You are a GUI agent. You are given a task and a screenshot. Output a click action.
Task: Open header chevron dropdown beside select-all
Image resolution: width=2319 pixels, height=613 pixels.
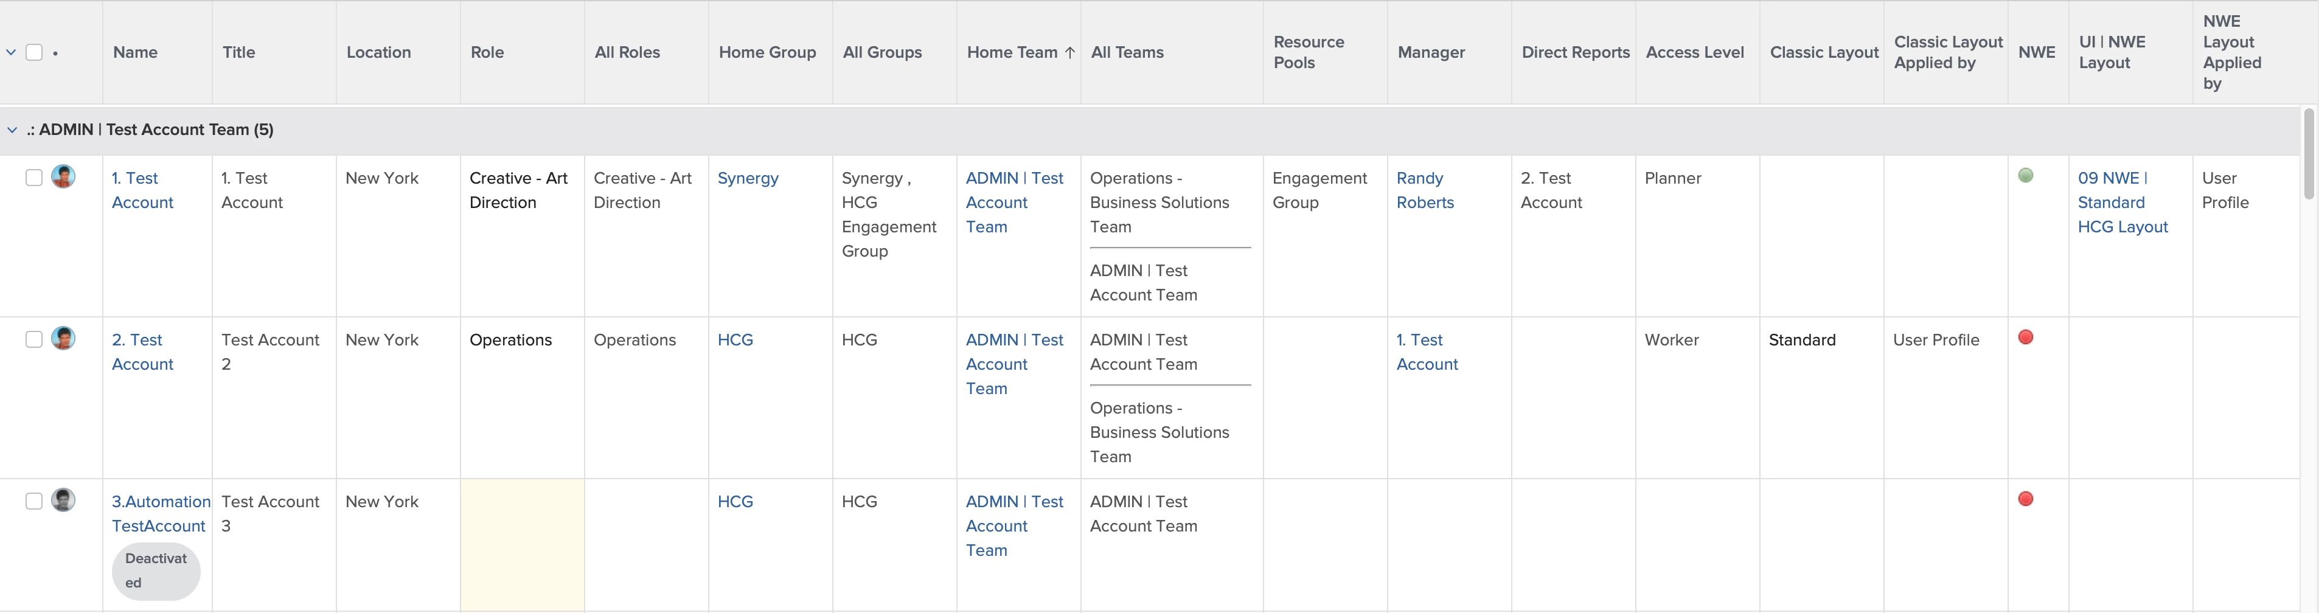[12, 52]
